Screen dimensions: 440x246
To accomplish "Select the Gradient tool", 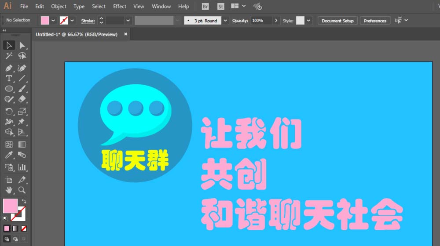I will 22,144.
